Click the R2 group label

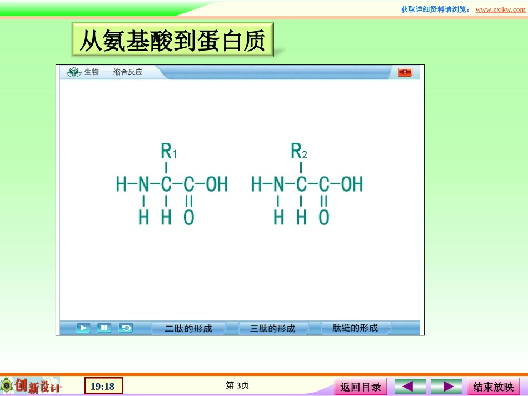point(299,151)
